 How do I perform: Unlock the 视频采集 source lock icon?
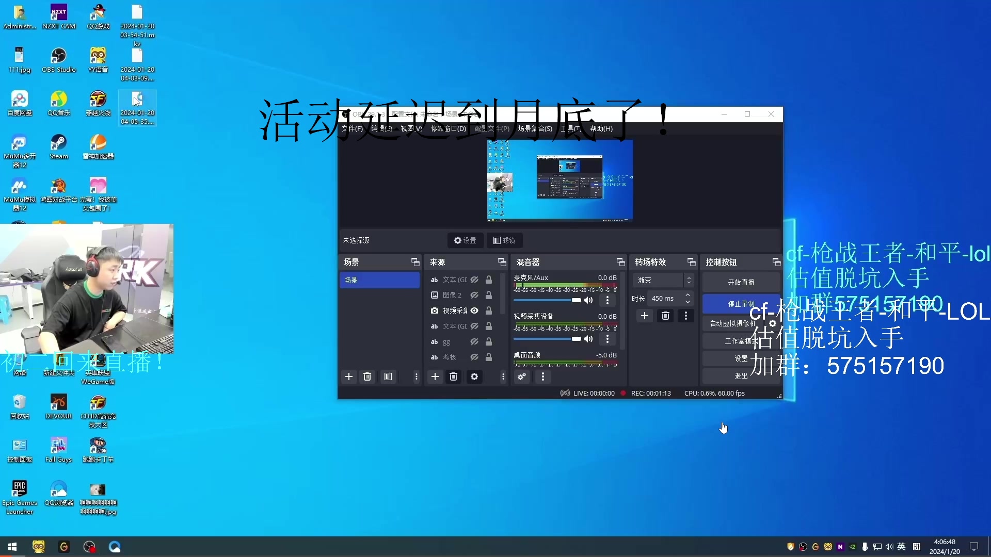tap(488, 310)
